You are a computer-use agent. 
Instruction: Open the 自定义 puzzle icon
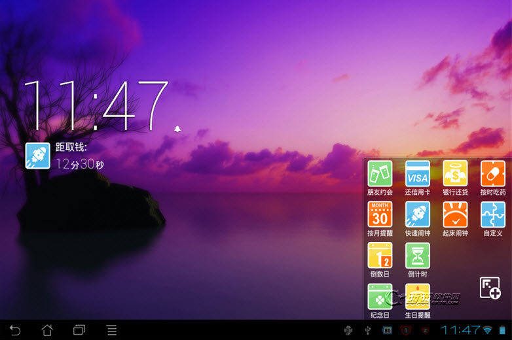pyautogui.click(x=493, y=214)
